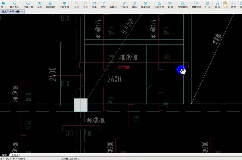The width and height of the screenshot is (242, 160).
Task: Click the Open file (打开) icon
Action: coord(3,4)
